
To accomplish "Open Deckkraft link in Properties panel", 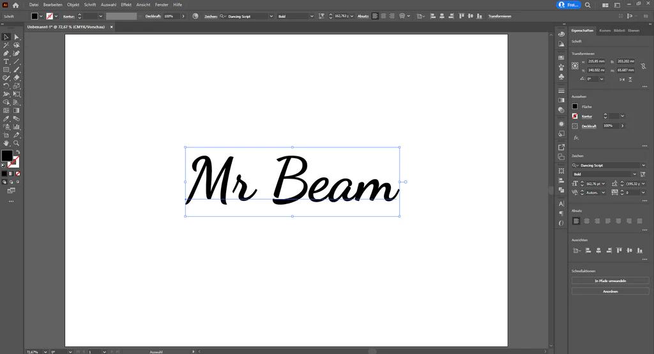I will 589,126.
